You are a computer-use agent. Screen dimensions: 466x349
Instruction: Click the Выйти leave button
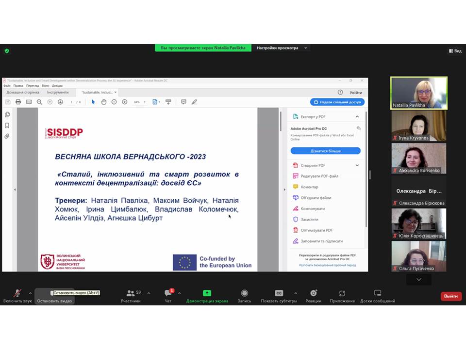coord(451,296)
